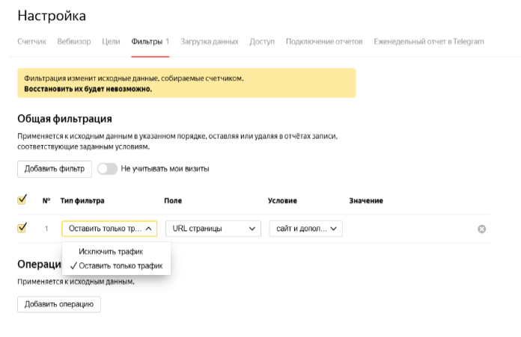The width and height of the screenshot is (521, 337).
Task: Switch to the 'Доступ' tab
Action: pyautogui.click(x=262, y=41)
